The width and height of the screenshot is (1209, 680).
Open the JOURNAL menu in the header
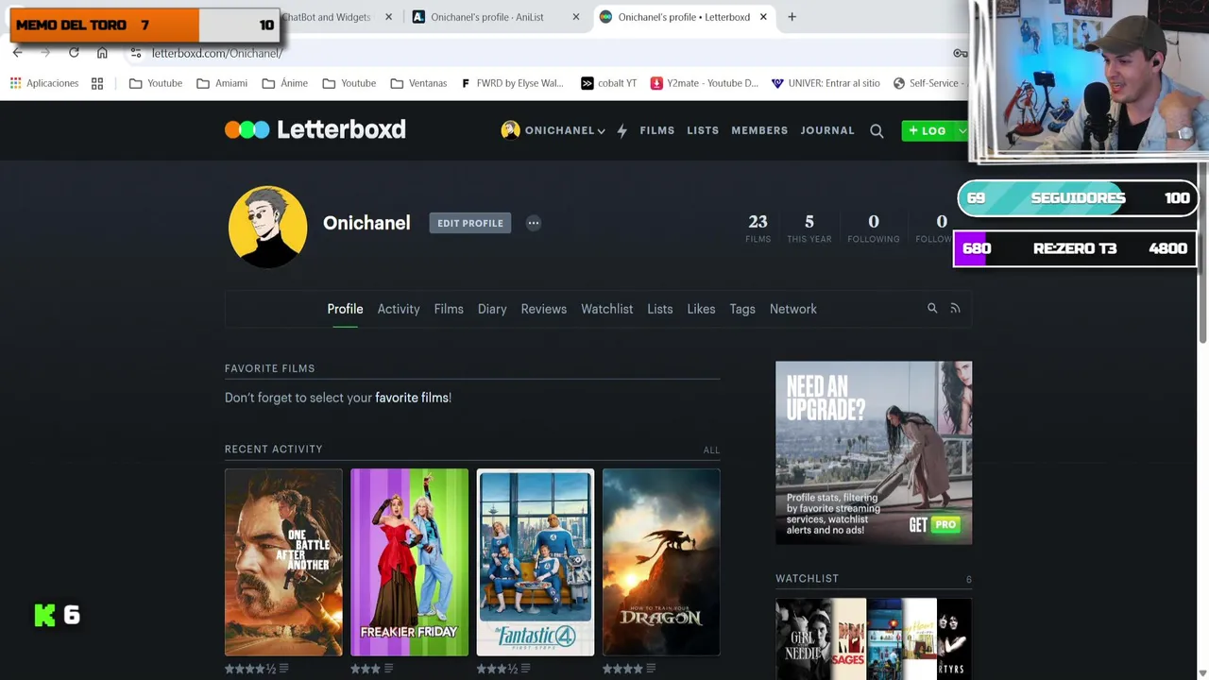pos(827,130)
